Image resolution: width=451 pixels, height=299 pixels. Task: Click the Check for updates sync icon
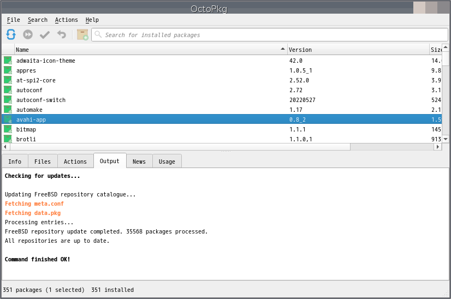click(11, 34)
